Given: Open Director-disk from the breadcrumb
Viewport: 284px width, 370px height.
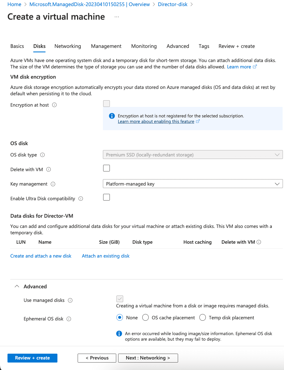Looking at the screenshot, I should pyautogui.click(x=173, y=4).
